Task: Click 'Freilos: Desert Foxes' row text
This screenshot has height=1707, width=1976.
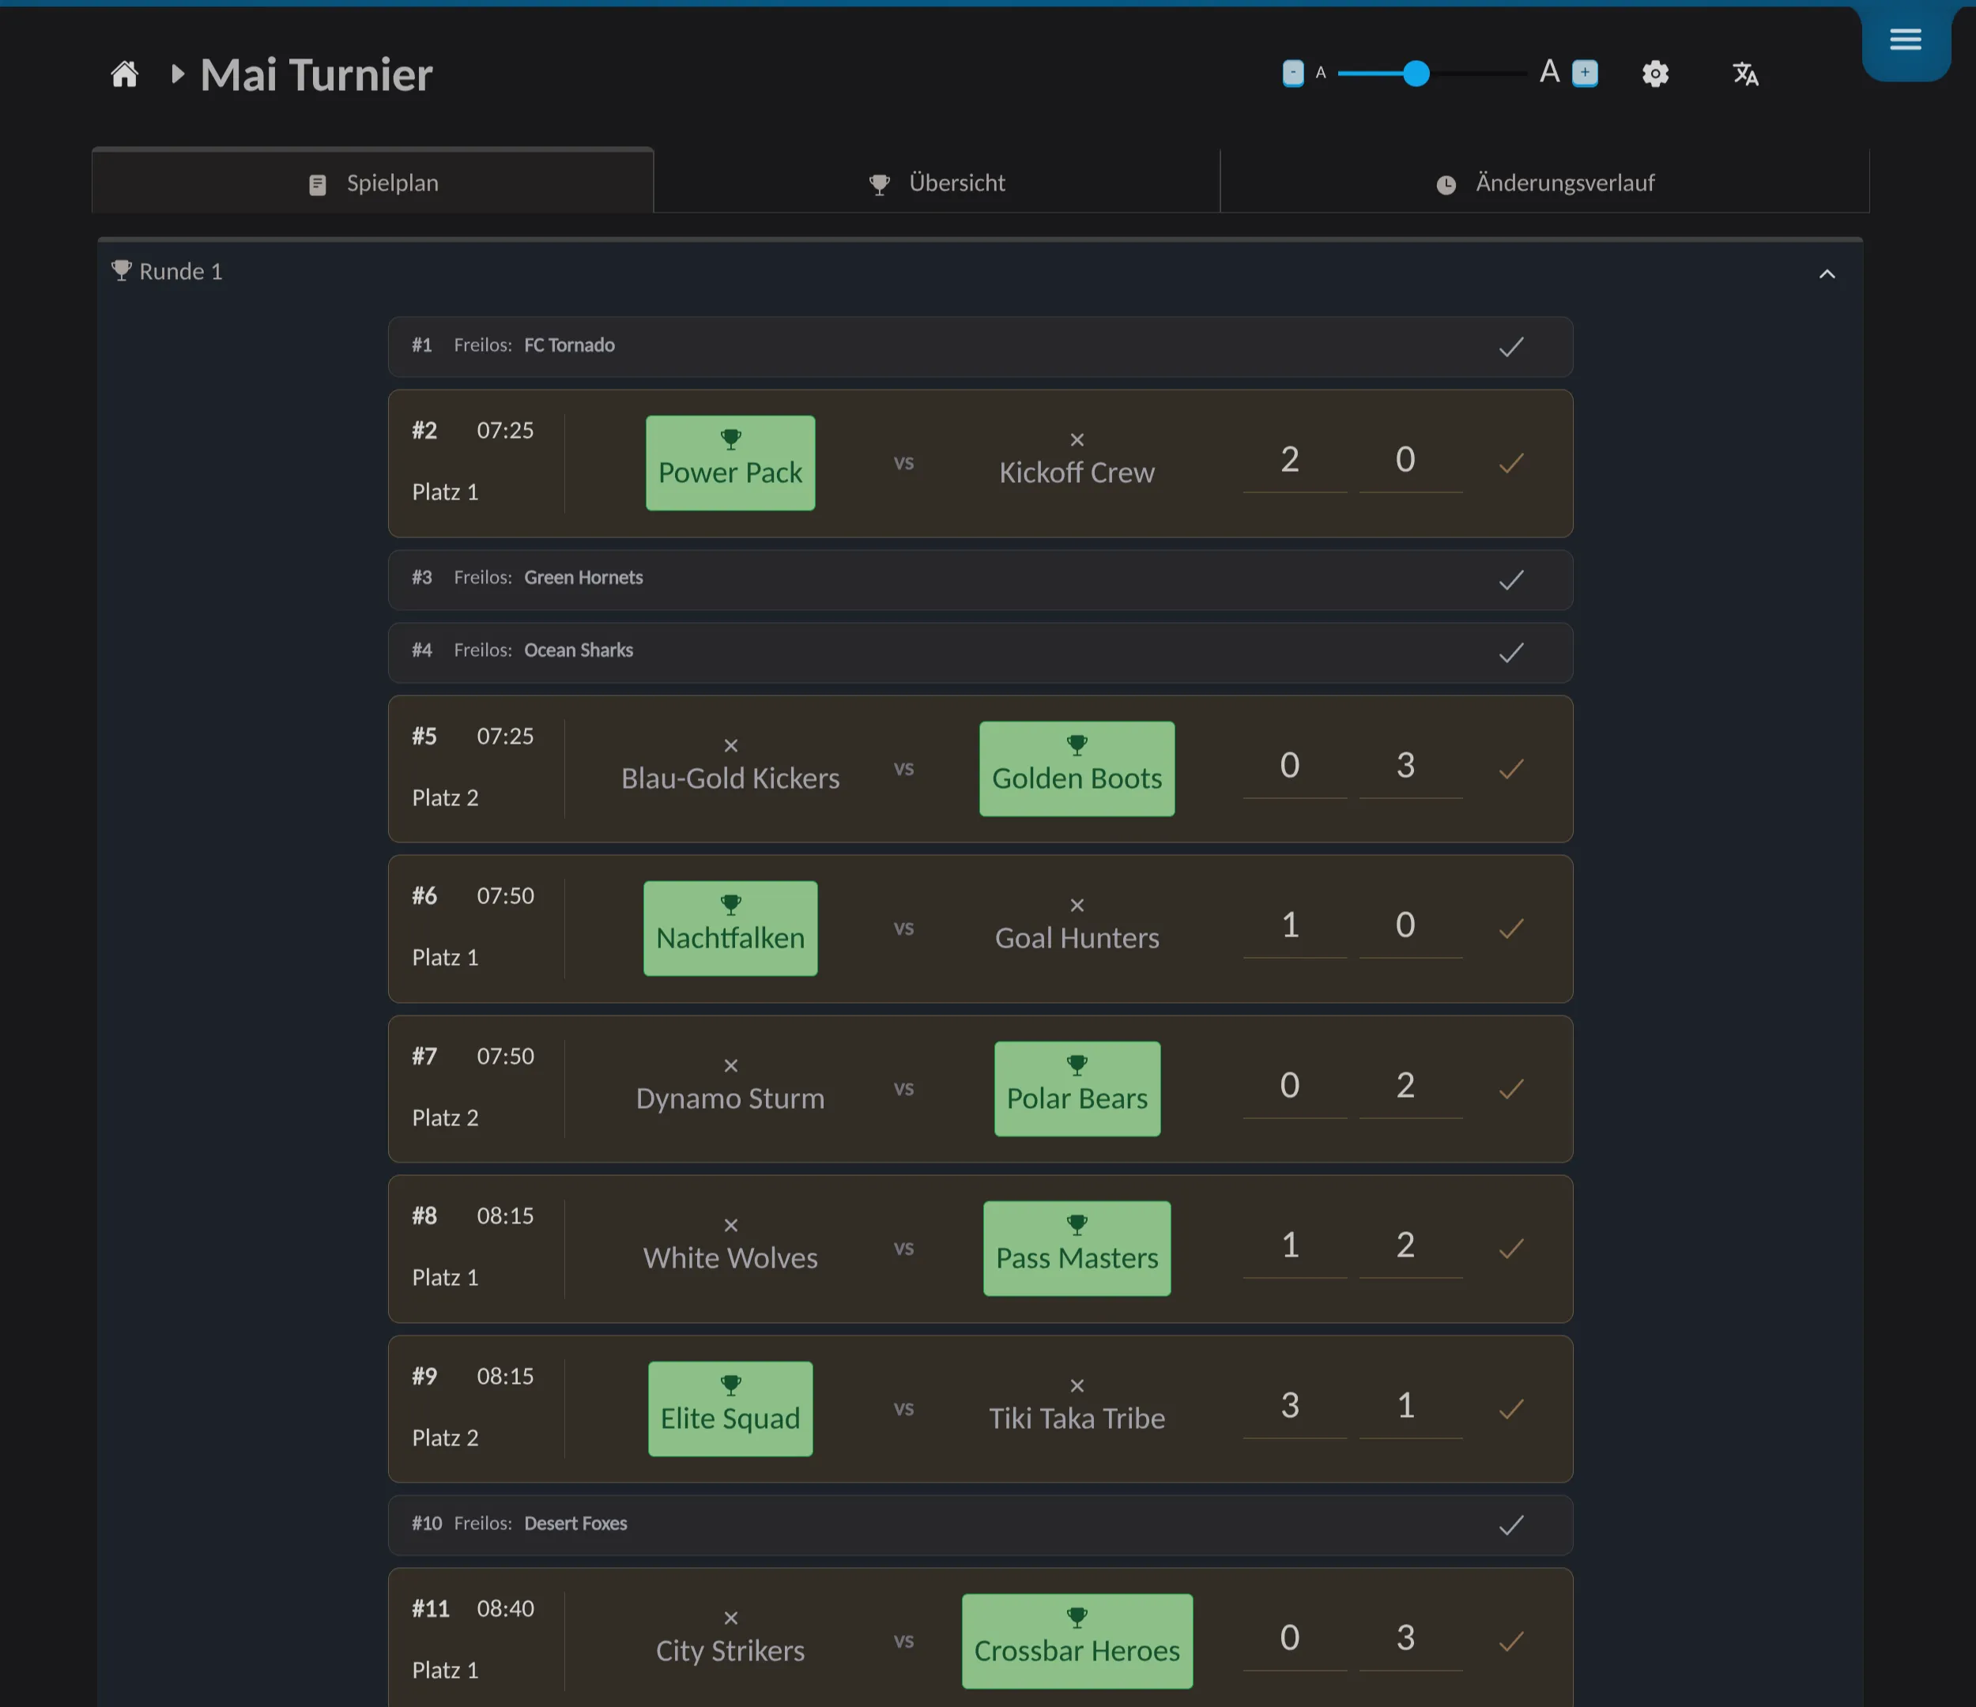Action: coord(541,1524)
